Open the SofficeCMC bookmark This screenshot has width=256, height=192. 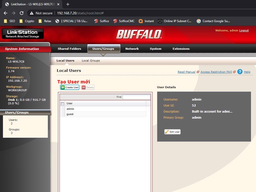point(124,21)
